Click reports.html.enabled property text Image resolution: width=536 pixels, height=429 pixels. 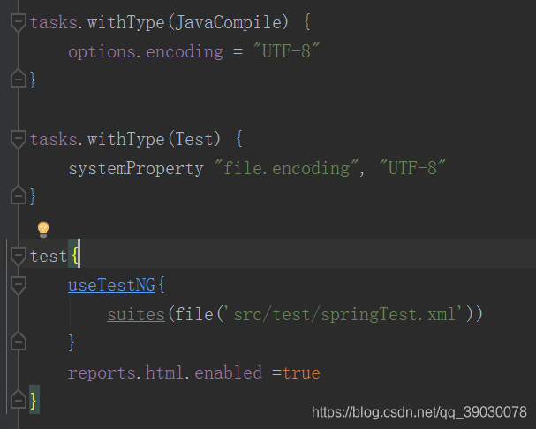pos(165,372)
